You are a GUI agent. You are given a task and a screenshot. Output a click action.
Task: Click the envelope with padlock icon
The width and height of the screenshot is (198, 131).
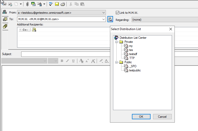(x=40, y=4)
